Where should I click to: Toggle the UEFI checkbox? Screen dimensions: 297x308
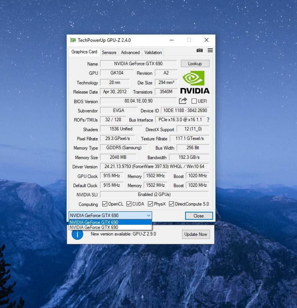[194, 101]
